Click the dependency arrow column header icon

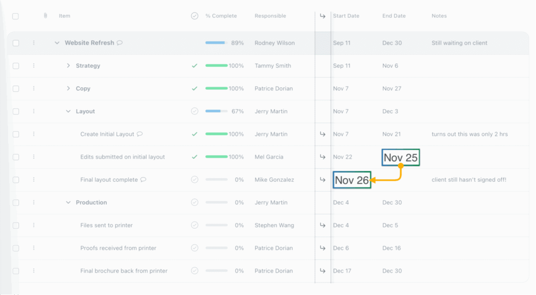(322, 16)
